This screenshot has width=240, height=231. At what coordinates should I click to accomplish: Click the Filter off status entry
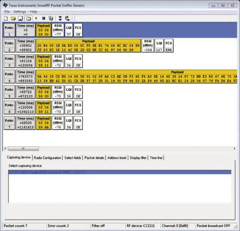[x=108, y=226]
